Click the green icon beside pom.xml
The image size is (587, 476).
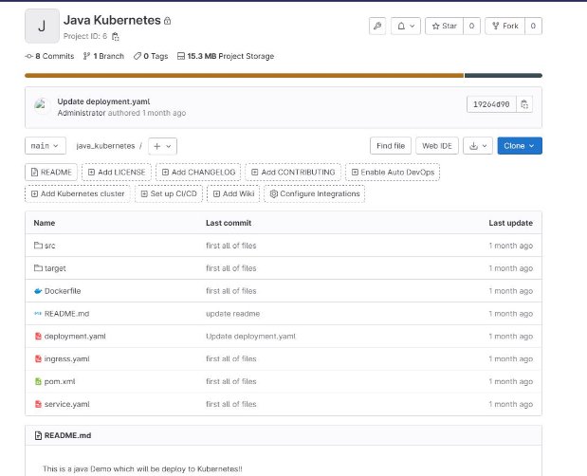38,381
